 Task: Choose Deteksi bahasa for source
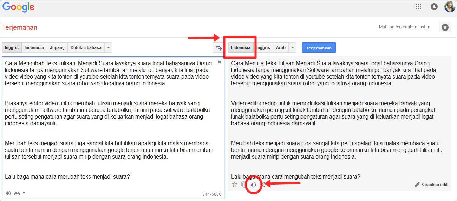86,48
